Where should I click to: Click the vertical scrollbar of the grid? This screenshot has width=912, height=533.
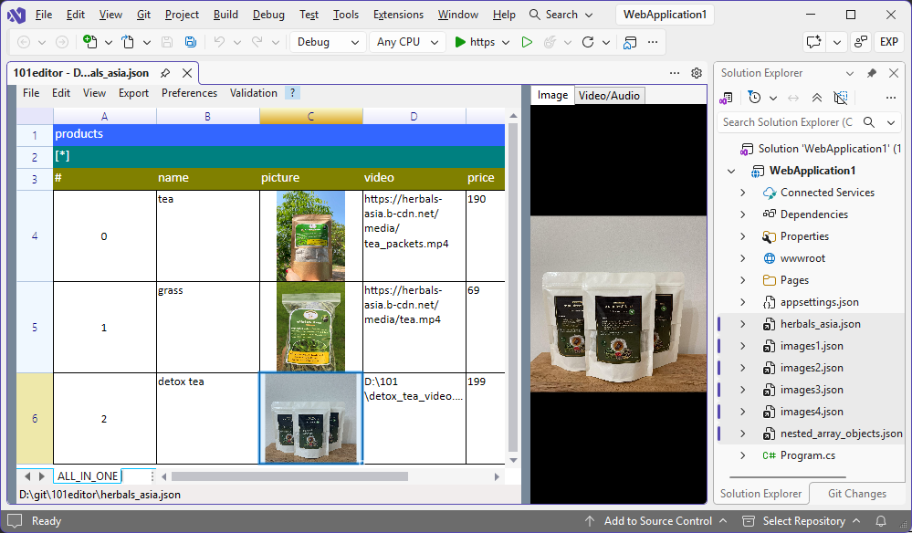(513, 287)
